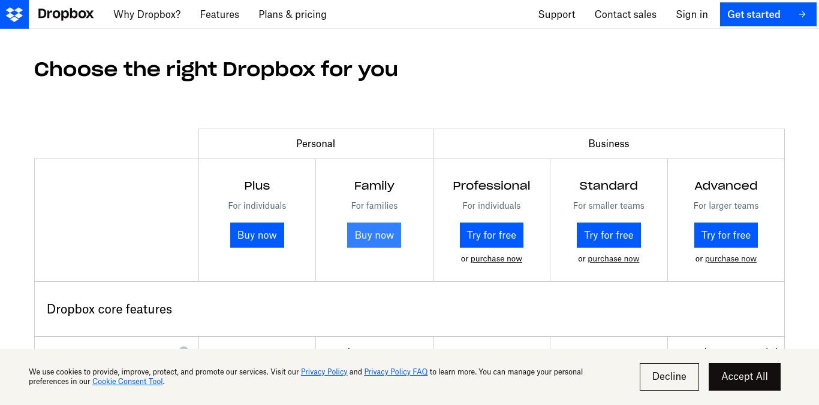Viewport: 819px width, 405px height.
Task: Purchase the Professional plan now link
Action: 496,259
